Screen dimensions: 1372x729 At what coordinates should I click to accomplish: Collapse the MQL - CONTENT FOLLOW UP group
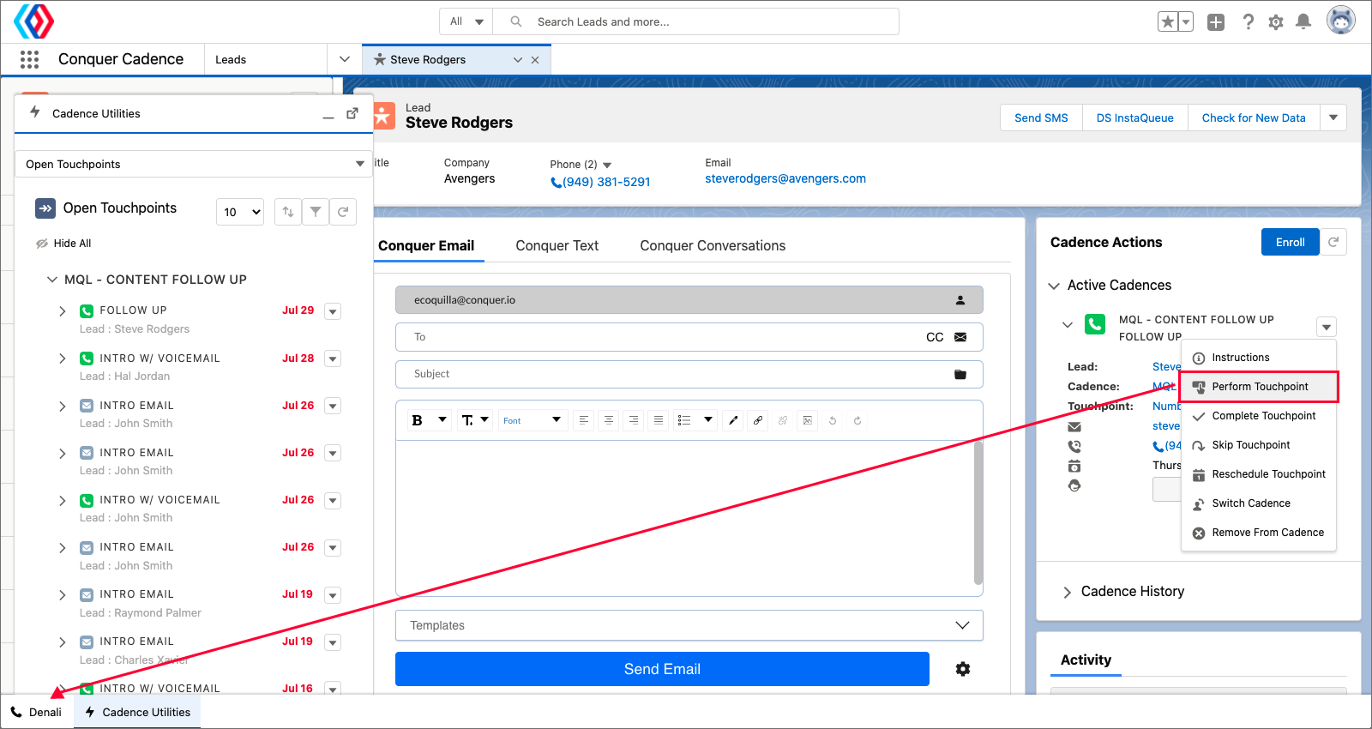[x=52, y=280]
